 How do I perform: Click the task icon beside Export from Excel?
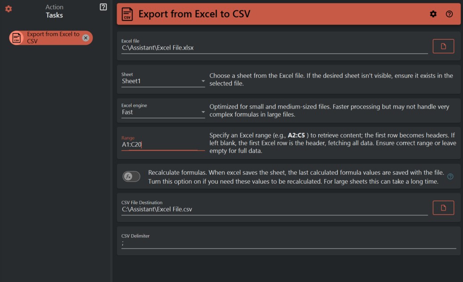click(17, 38)
